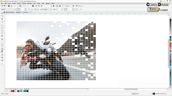
Task: Select the Text tool
Action: click(x=2, y=39)
